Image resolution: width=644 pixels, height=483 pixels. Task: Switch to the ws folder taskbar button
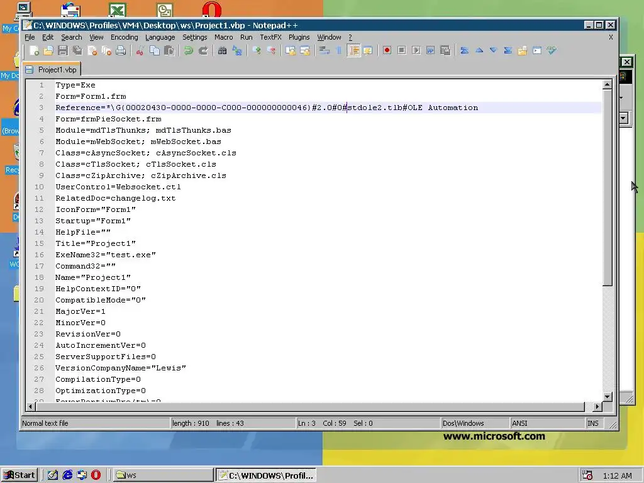[163, 475]
